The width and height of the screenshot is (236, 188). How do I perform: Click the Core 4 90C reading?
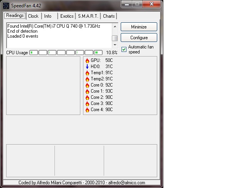pyautogui.click(x=102, y=110)
